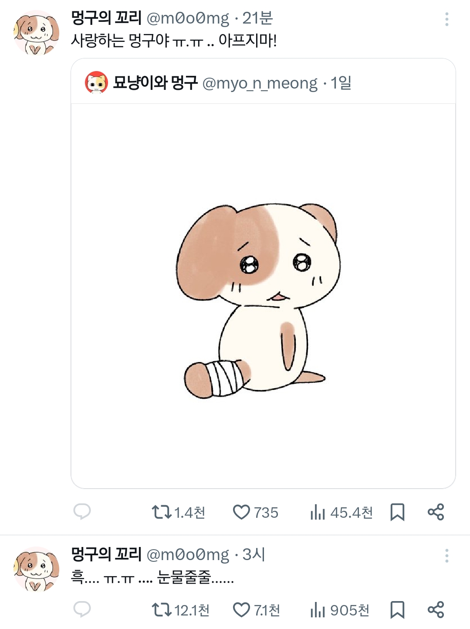The height and width of the screenshot is (629, 470).
Task: Like the first tweet with 735 likes
Action: (x=241, y=512)
